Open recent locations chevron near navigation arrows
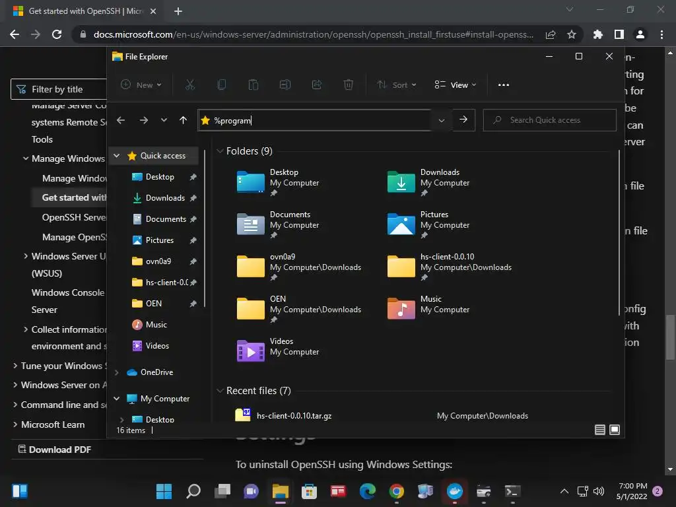676x507 pixels. pyautogui.click(x=164, y=120)
